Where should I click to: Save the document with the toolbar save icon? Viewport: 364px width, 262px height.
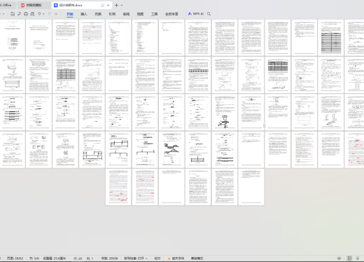(13, 14)
